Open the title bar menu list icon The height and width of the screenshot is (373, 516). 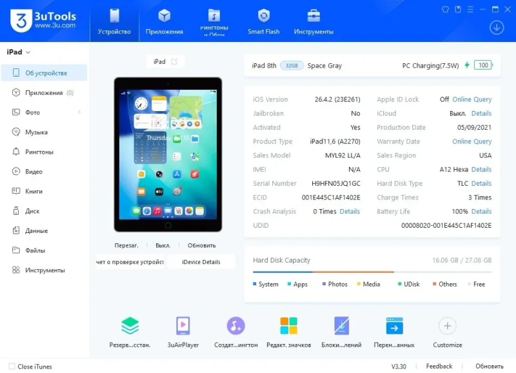[x=470, y=9]
